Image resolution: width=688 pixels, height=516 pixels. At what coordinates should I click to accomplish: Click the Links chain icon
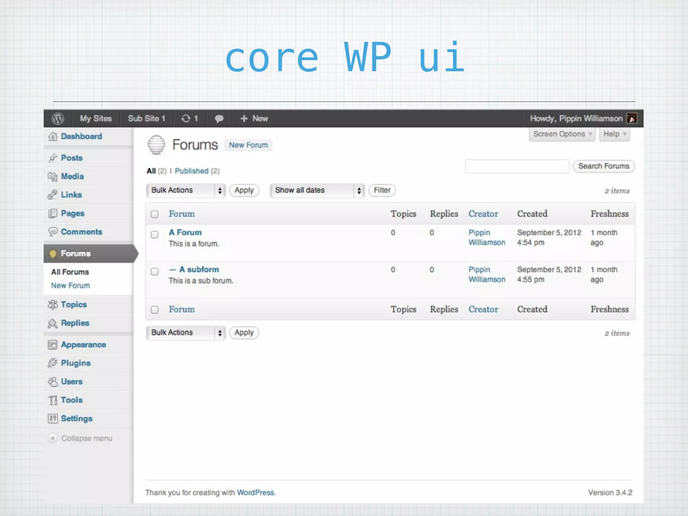click(52, 195)
